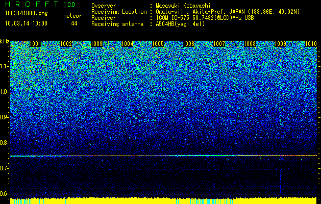Click the 0.9 frequency axis label
Viewport: 321px width, 204px height.
[5, 117]
